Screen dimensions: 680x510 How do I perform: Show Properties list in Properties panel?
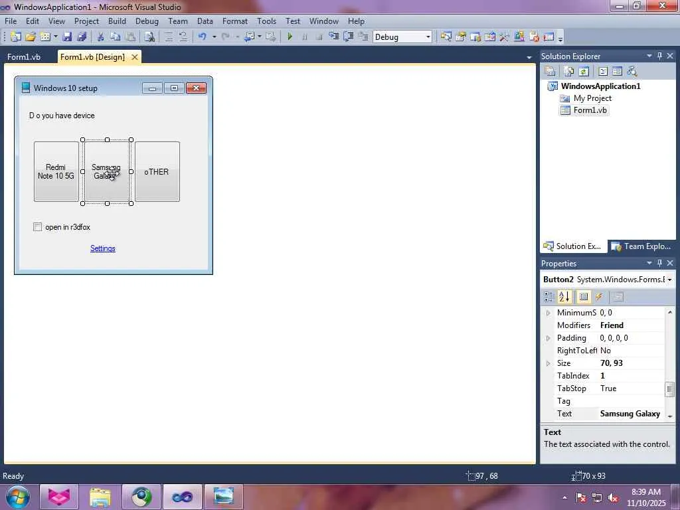(584, 297)
